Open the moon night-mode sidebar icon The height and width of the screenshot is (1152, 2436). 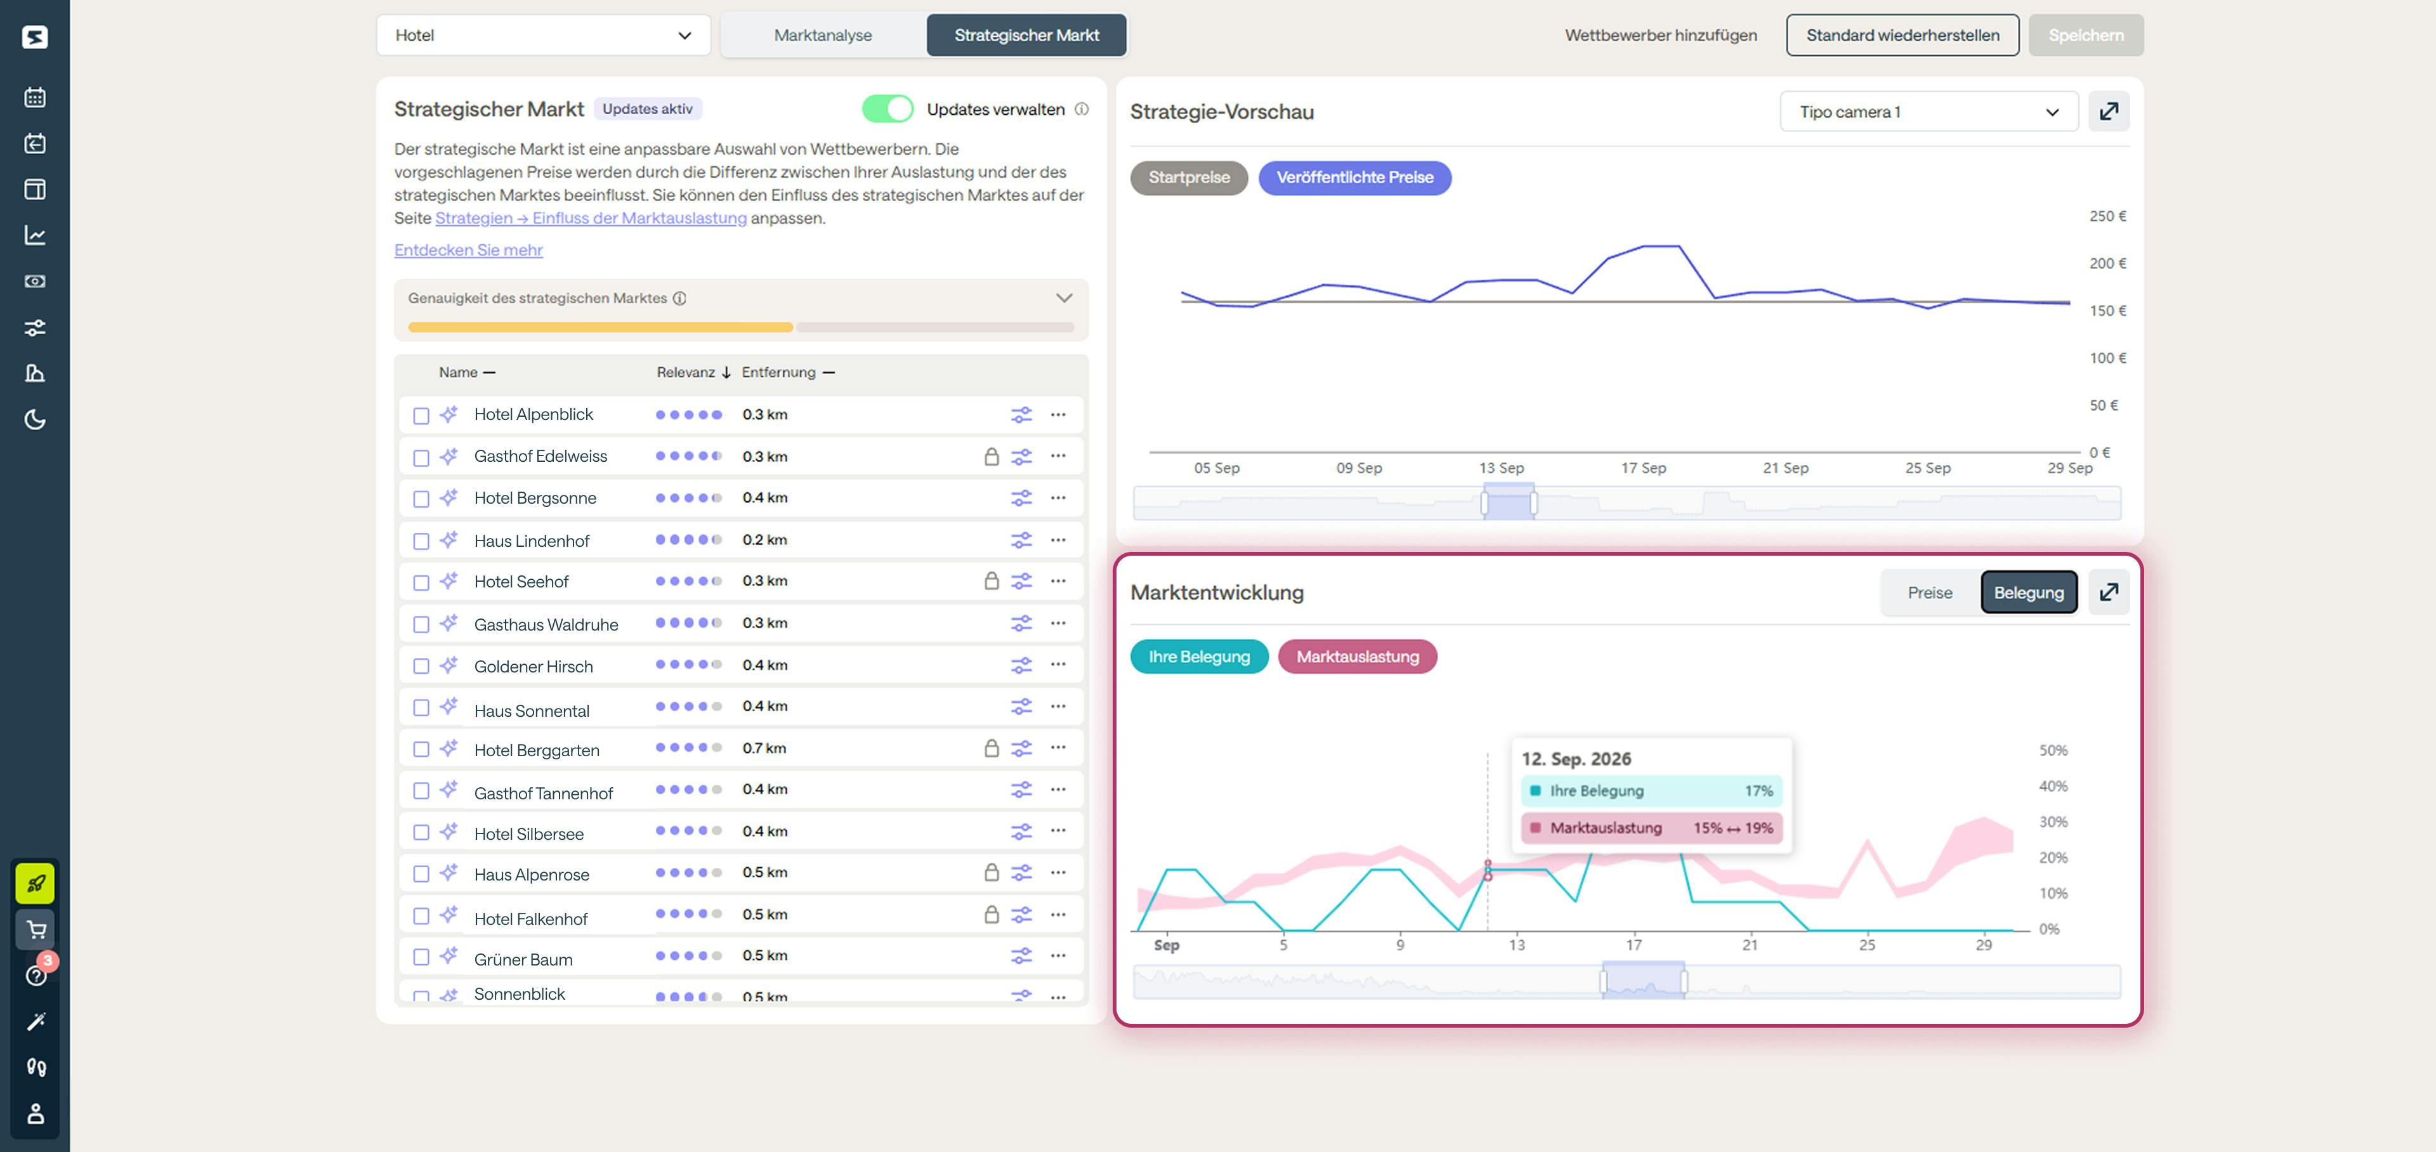pyautogui.click(x=35, y=419)
